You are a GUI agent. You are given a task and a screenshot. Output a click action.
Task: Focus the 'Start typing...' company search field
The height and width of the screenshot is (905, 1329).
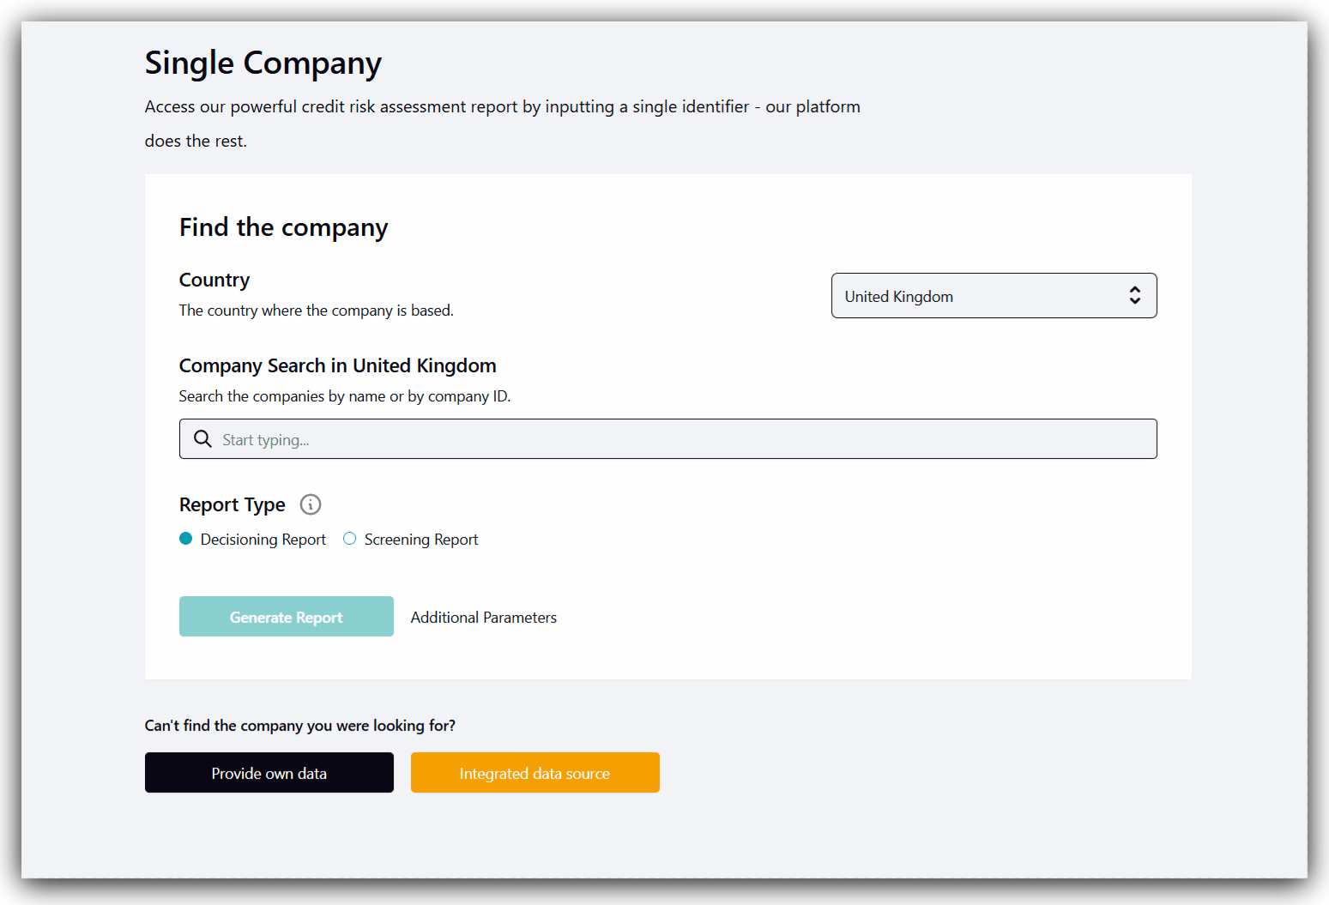point(678,439)
